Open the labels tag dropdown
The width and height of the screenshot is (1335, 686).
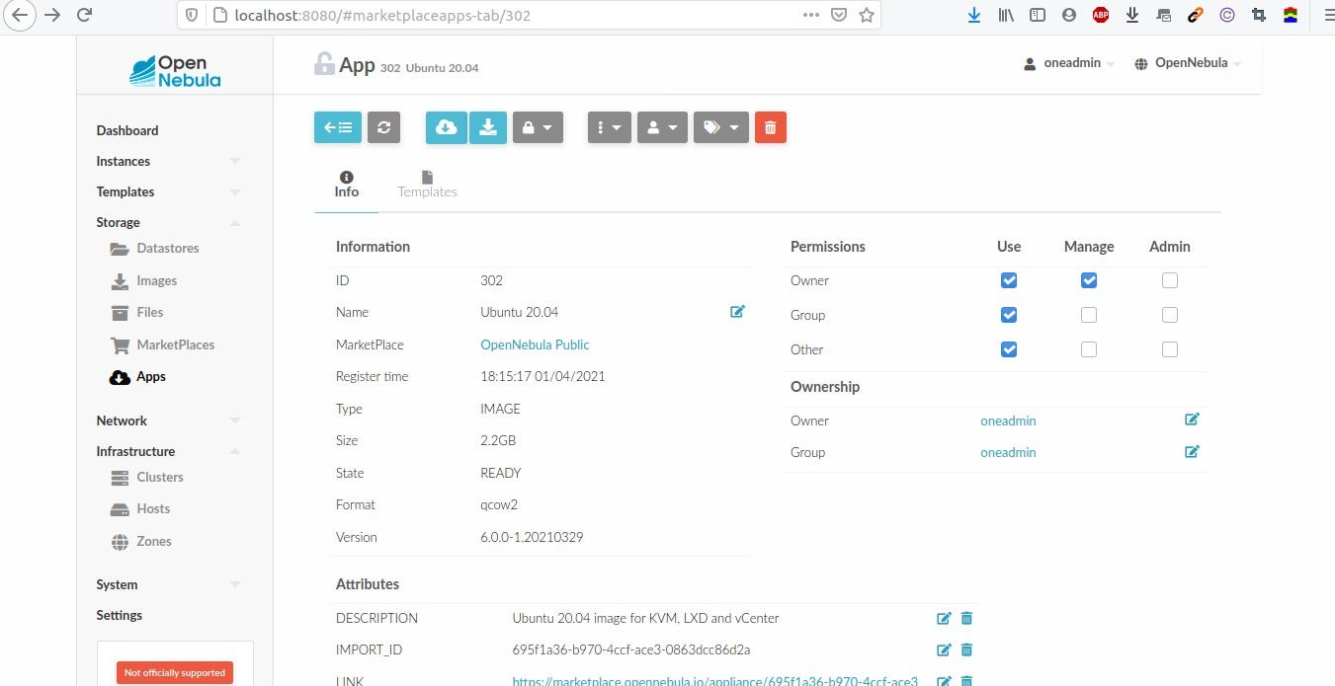pos(721,127)
